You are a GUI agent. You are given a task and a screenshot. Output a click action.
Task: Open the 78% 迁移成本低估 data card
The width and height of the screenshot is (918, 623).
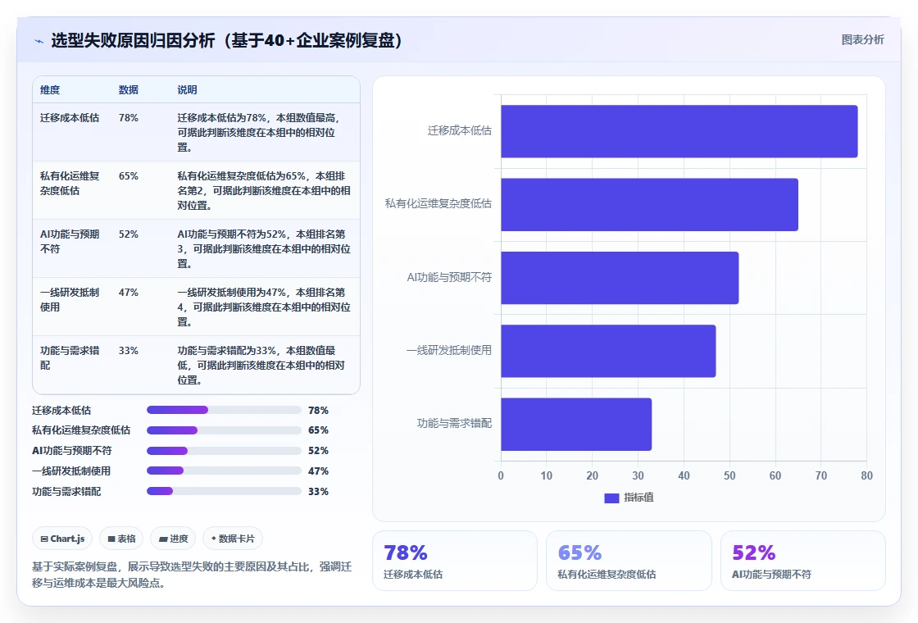pos(455,561)
